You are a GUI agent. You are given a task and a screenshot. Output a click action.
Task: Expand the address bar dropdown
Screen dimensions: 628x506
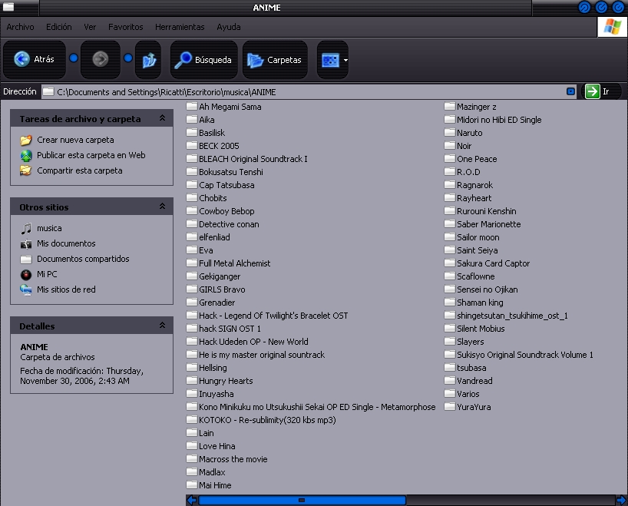click(x=570, y=91)
